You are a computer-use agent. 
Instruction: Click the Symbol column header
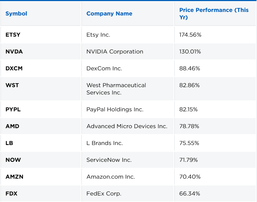[16, 14]
